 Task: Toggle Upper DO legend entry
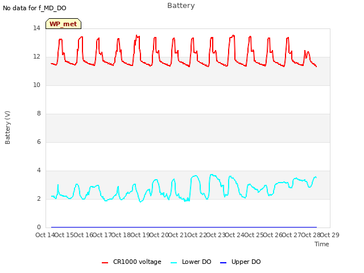pyautogui.click(x=240, y=262)
